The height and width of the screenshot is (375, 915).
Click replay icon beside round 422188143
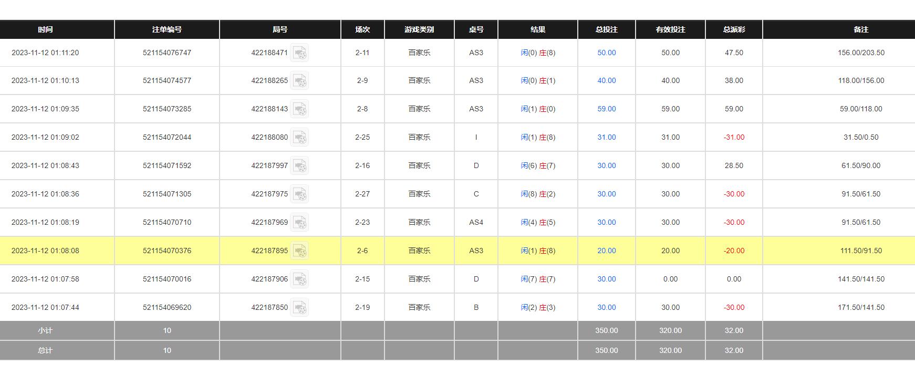299,109
